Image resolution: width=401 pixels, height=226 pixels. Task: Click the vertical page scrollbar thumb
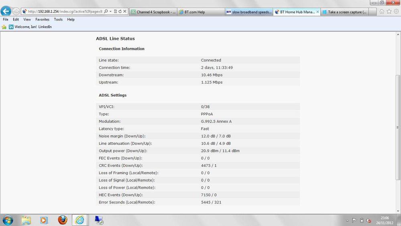[x=398, y=127]
